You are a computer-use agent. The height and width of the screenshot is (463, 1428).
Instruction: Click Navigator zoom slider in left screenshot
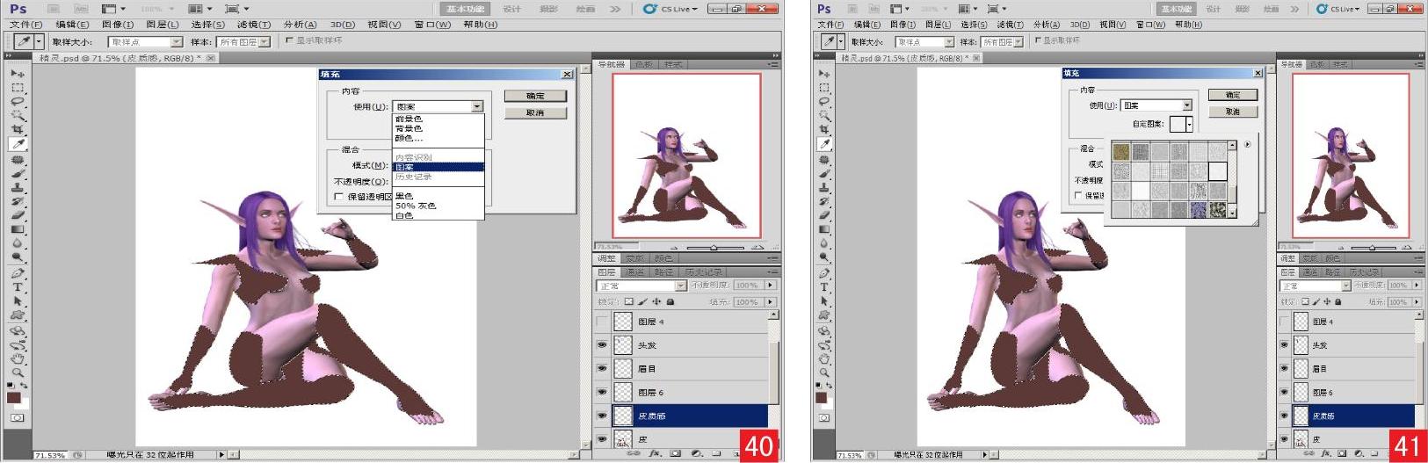tap(713, 248)
